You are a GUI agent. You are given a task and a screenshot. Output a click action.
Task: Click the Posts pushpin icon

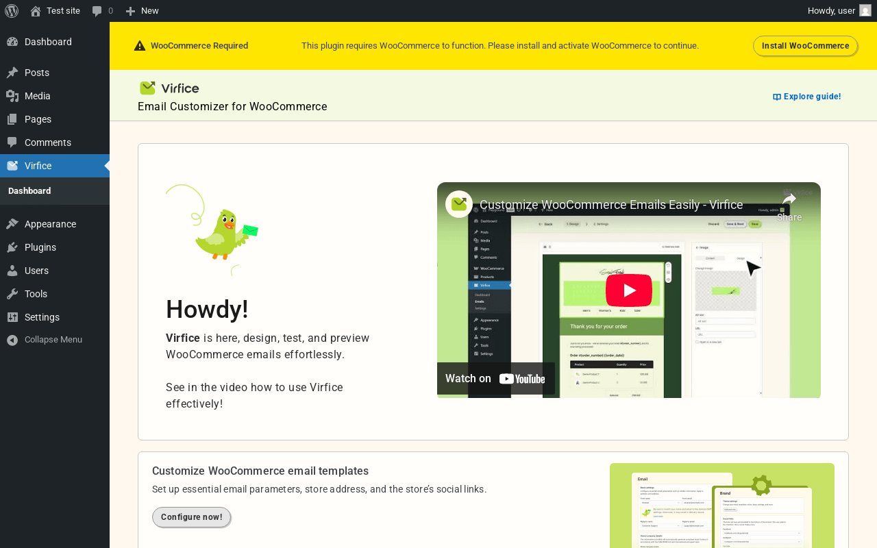(x=12, y=73)
